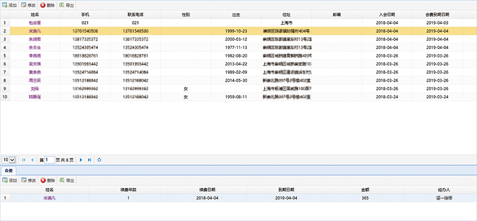Open the member name link in row 10

(x=35, y=97)
